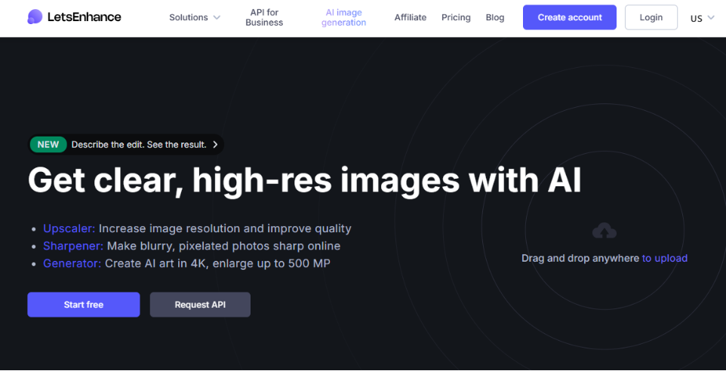The image size is (726, 371).
Task: Open the Affiliate menu item
Action: (x=410, y=17)
